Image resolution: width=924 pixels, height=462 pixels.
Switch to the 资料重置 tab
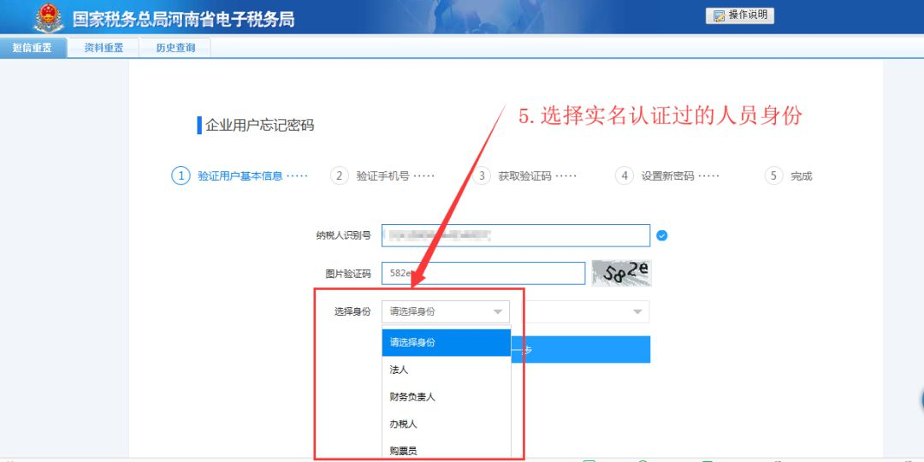[104, 48]
